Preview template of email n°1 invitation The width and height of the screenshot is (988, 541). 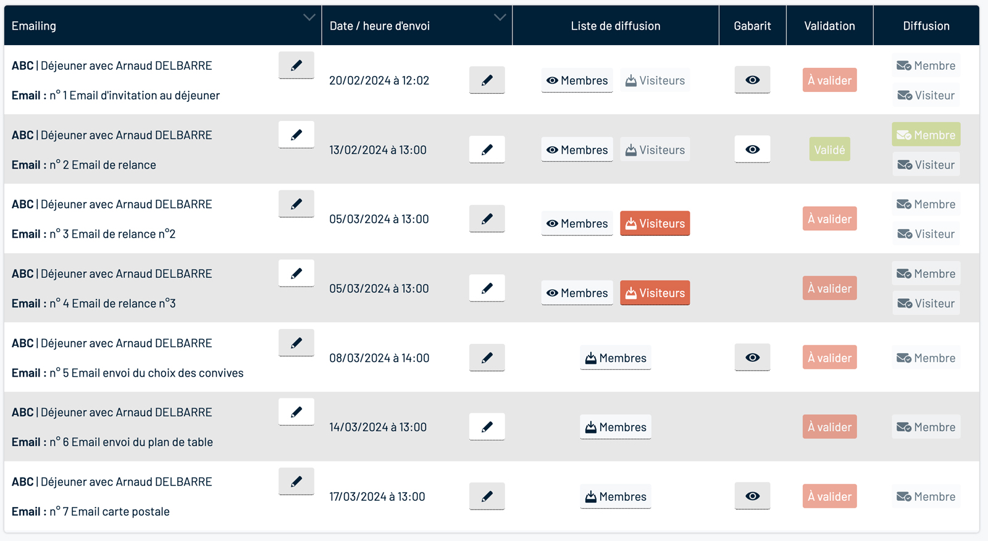752,80
